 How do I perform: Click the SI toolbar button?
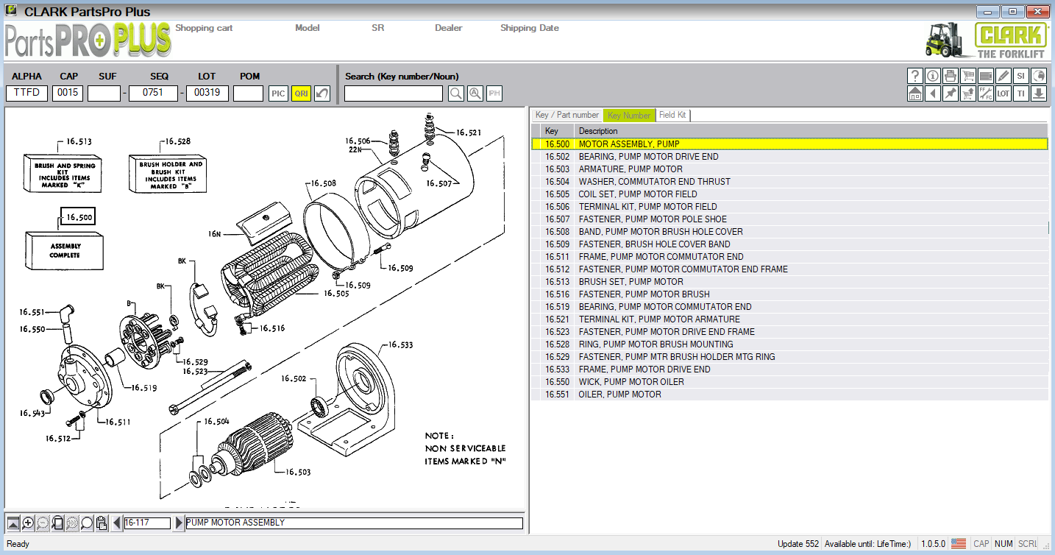coord(1020,75)
